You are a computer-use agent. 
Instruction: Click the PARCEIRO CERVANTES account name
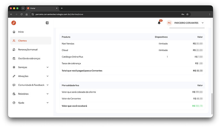coord(186,23)
